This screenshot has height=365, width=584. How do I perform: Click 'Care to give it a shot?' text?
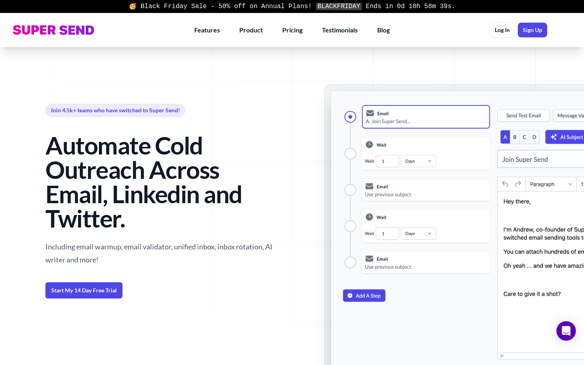(x=532, y=294)
